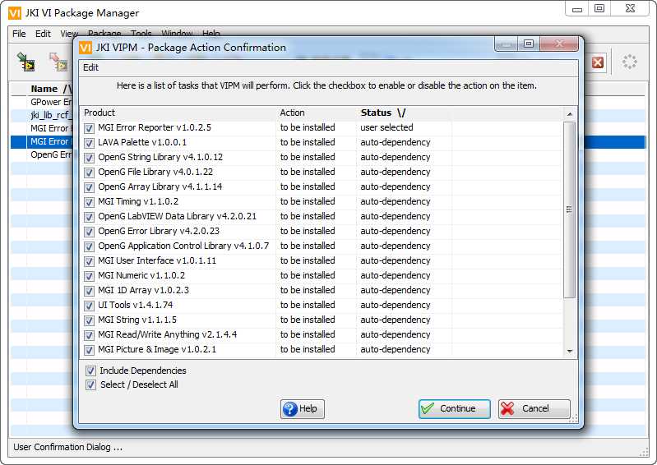Click the task list scrollbar down arrow
The width and height of the screenshot is (657, 465).
pyautogui.click(x=570, y=351)
